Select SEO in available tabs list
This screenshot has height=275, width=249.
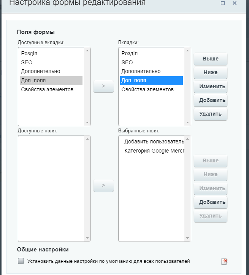coord(51,62)
